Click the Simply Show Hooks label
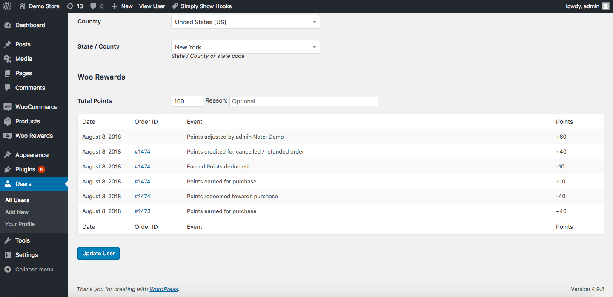 (206, 6)
